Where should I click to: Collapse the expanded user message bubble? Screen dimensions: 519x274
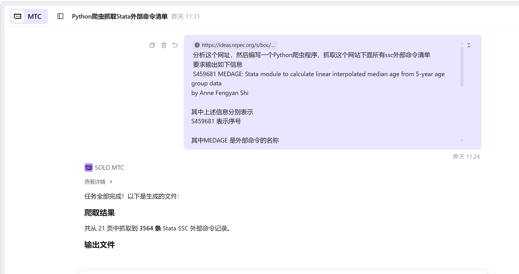click(469, 45)
